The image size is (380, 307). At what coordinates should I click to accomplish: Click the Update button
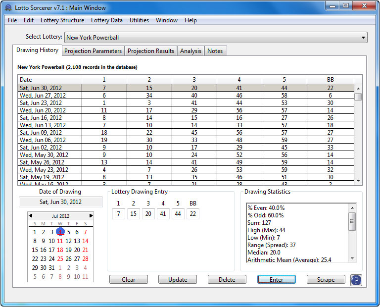tap(178, 280)
